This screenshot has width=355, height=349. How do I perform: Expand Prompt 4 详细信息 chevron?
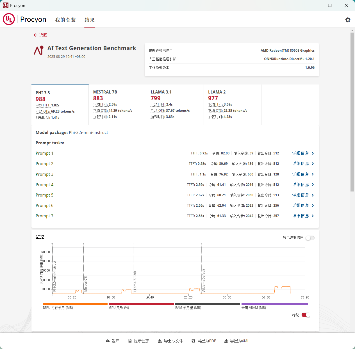click(x=313, y=184)
